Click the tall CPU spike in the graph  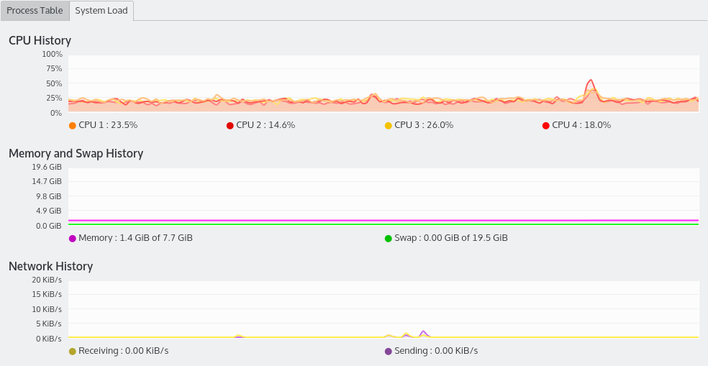591,82
